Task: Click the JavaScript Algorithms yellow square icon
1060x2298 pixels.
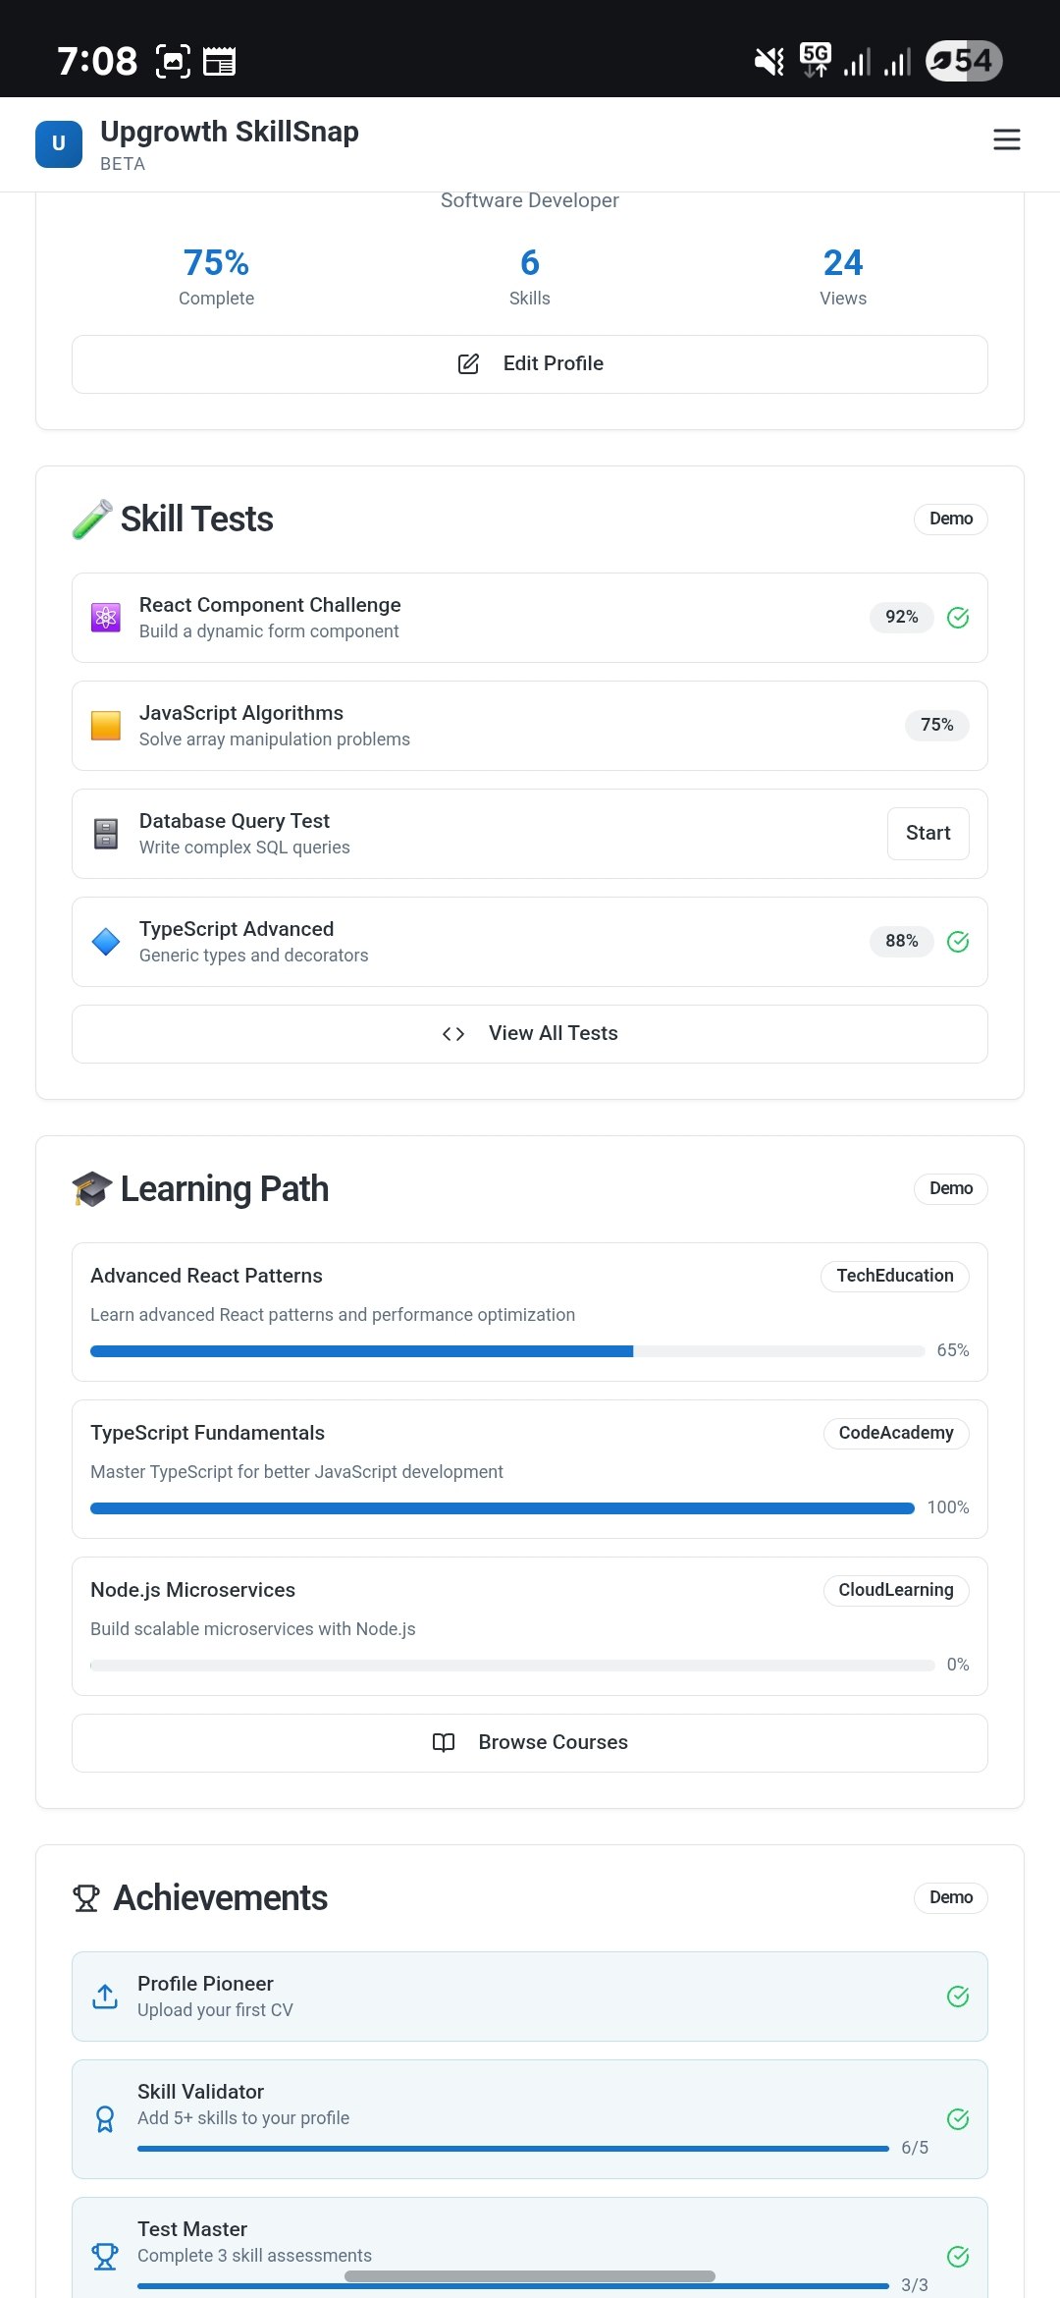Action: point(106,726)
